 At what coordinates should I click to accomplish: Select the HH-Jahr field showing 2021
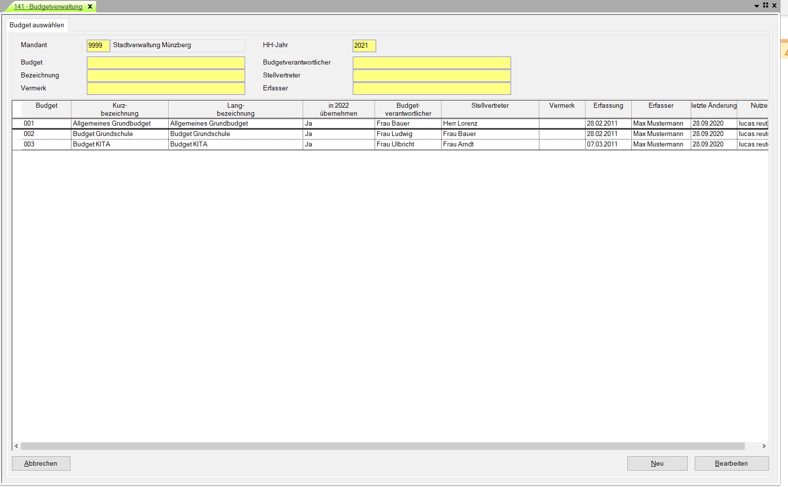click(x=364, y=46)
